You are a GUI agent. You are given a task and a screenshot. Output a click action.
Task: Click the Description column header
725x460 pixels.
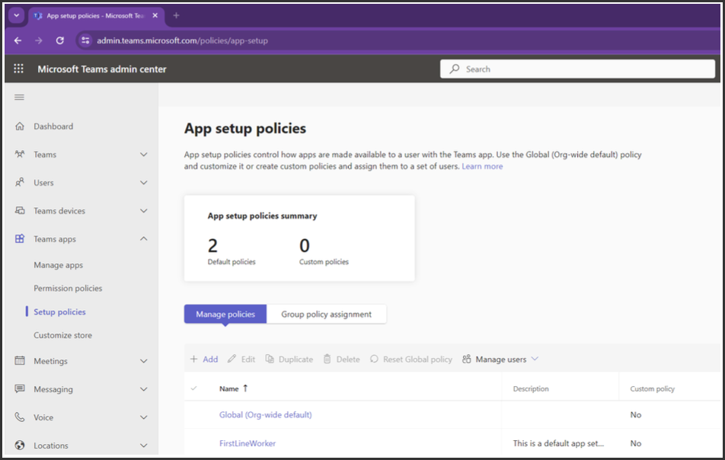click(x=531, y=389)
